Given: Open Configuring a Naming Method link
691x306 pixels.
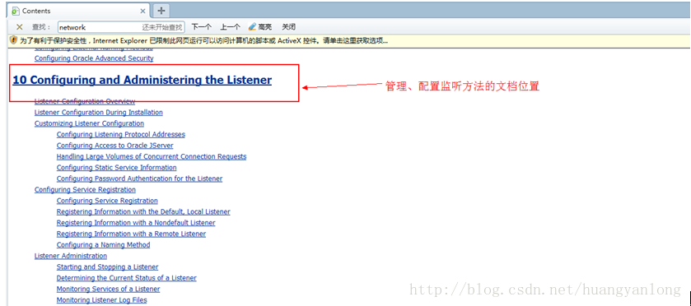Looking at the screenshot, I should pyautogui.click(x=103, y=244).
